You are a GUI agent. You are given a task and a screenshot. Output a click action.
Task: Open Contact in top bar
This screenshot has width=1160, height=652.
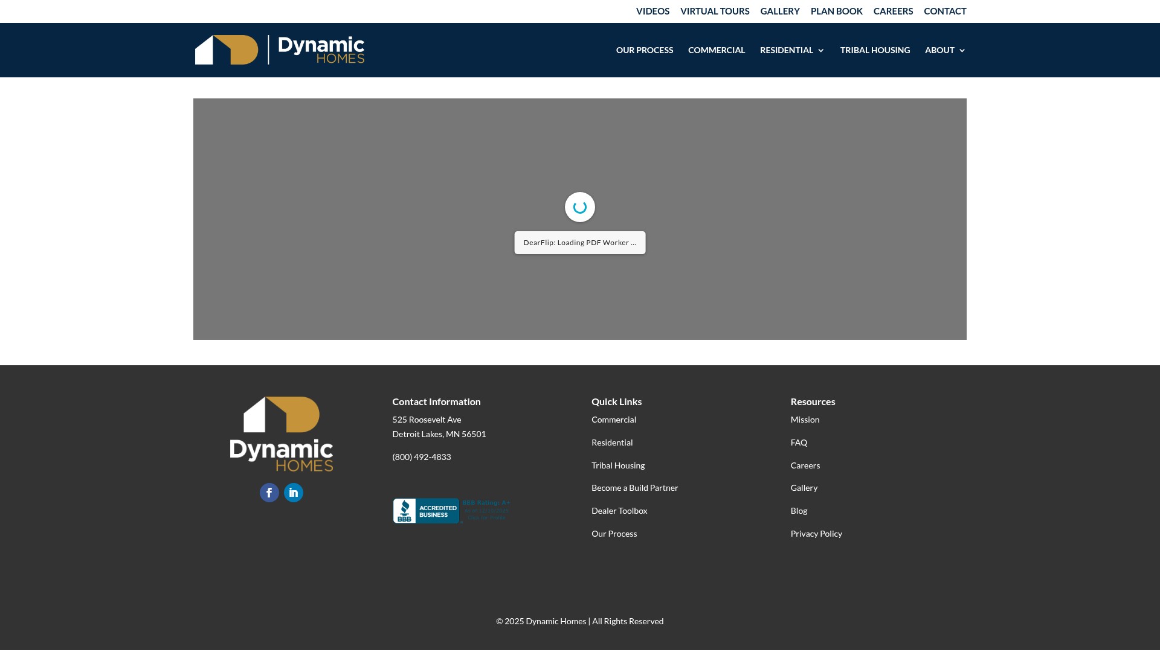pyautogui.click(x=945, y=11)
